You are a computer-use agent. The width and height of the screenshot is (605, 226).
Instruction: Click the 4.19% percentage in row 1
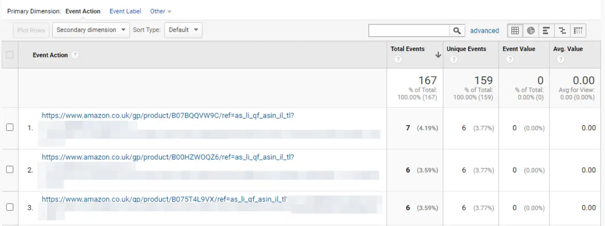pos(427,128)
